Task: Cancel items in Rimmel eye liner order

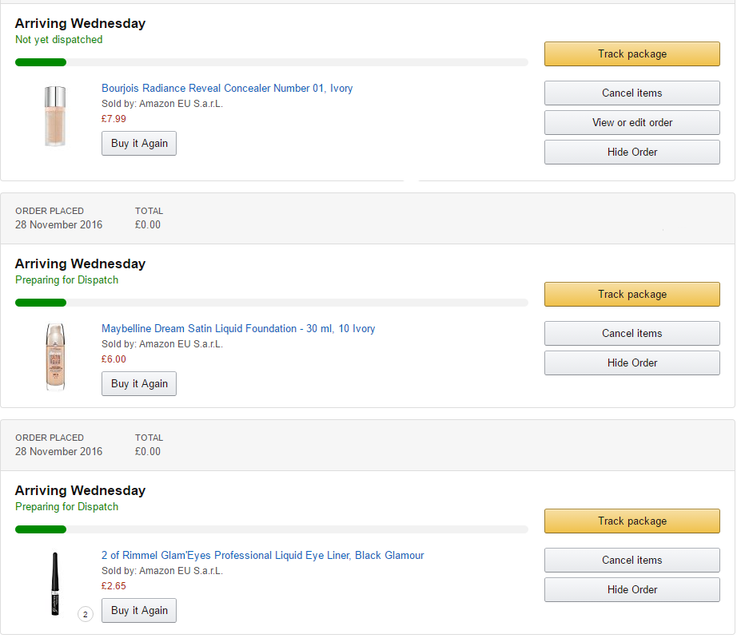Action: tap(631, 560)
